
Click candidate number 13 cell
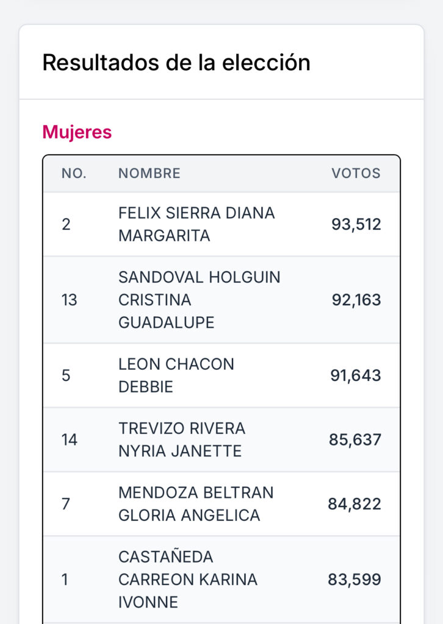click(x=70, y=300)
